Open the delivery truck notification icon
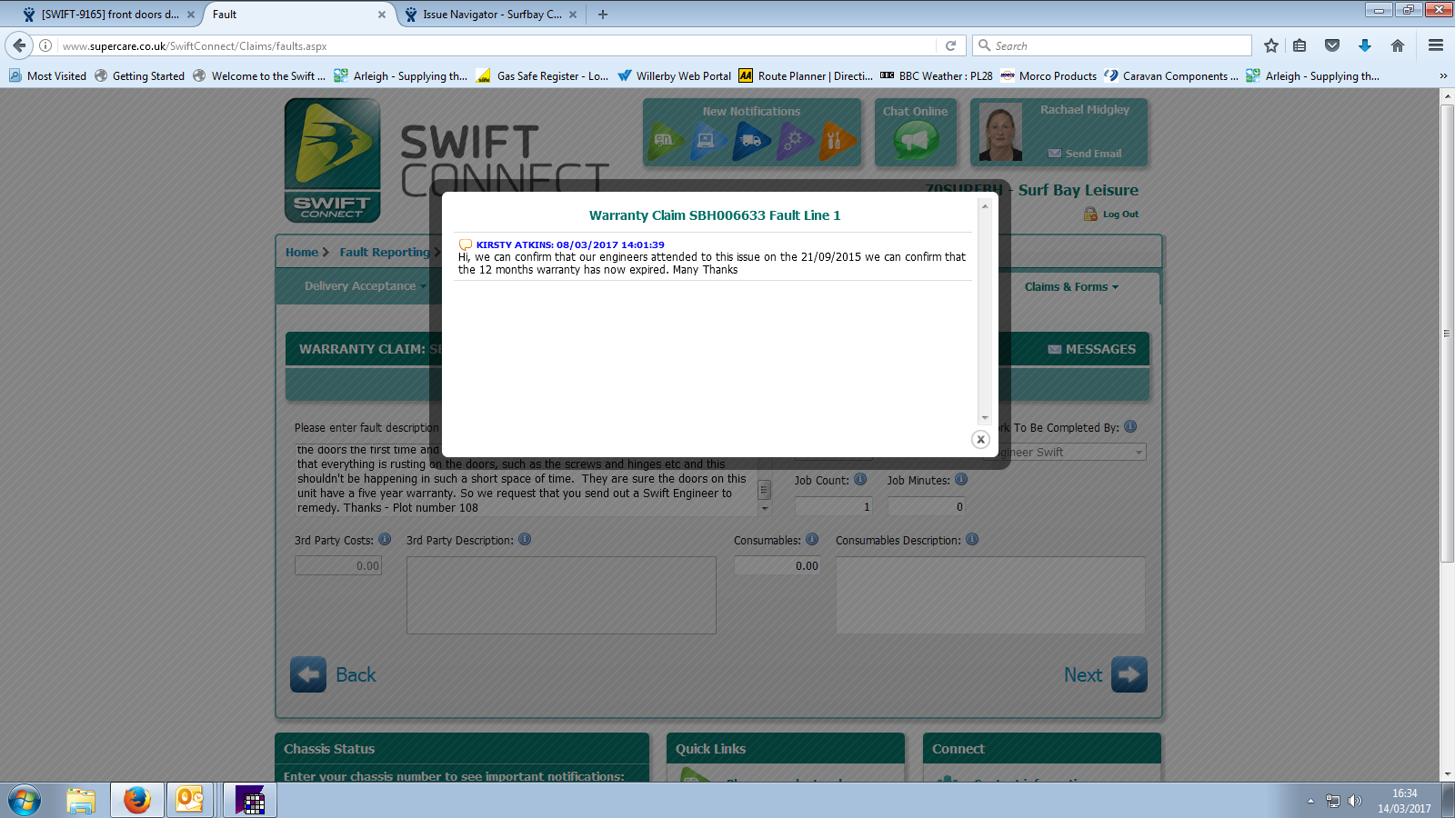This screenshot has width=1455, height=818. [752, 141]
